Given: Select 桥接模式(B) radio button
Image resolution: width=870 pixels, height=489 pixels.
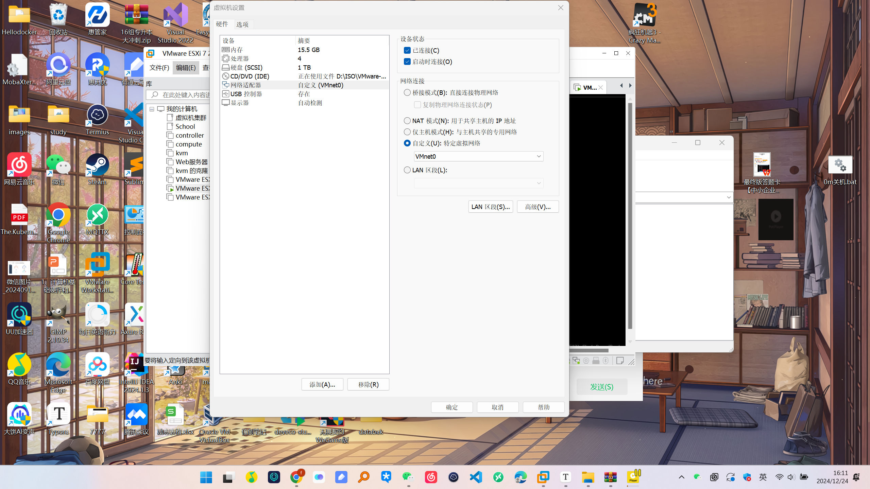Looking at the screenshot, I should click(x=407, y=92).
